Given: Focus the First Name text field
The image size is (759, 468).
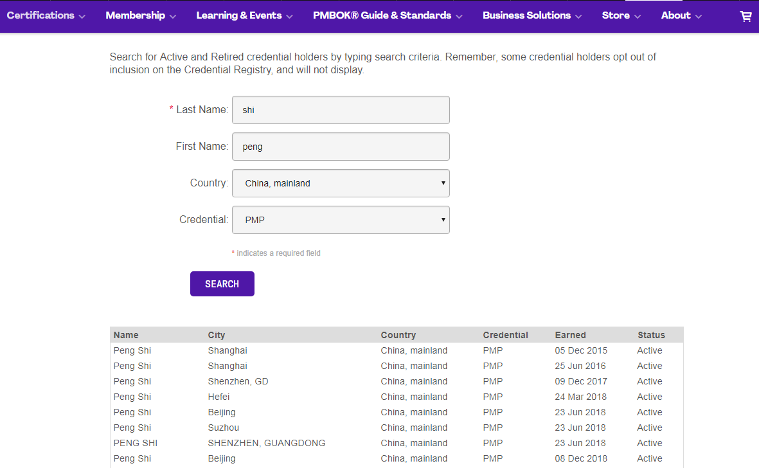Looking at the screenshot, I should (x=341, y=147).
